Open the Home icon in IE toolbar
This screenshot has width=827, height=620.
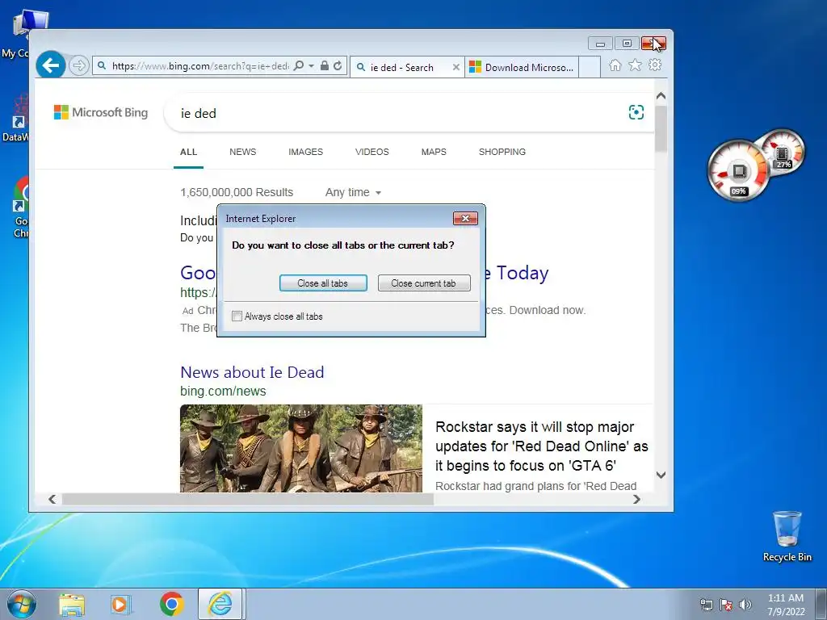615,65
